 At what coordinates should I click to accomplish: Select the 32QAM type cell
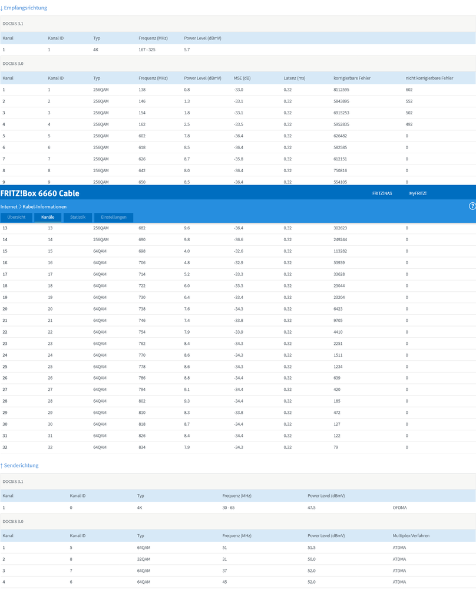pos(143,560)
